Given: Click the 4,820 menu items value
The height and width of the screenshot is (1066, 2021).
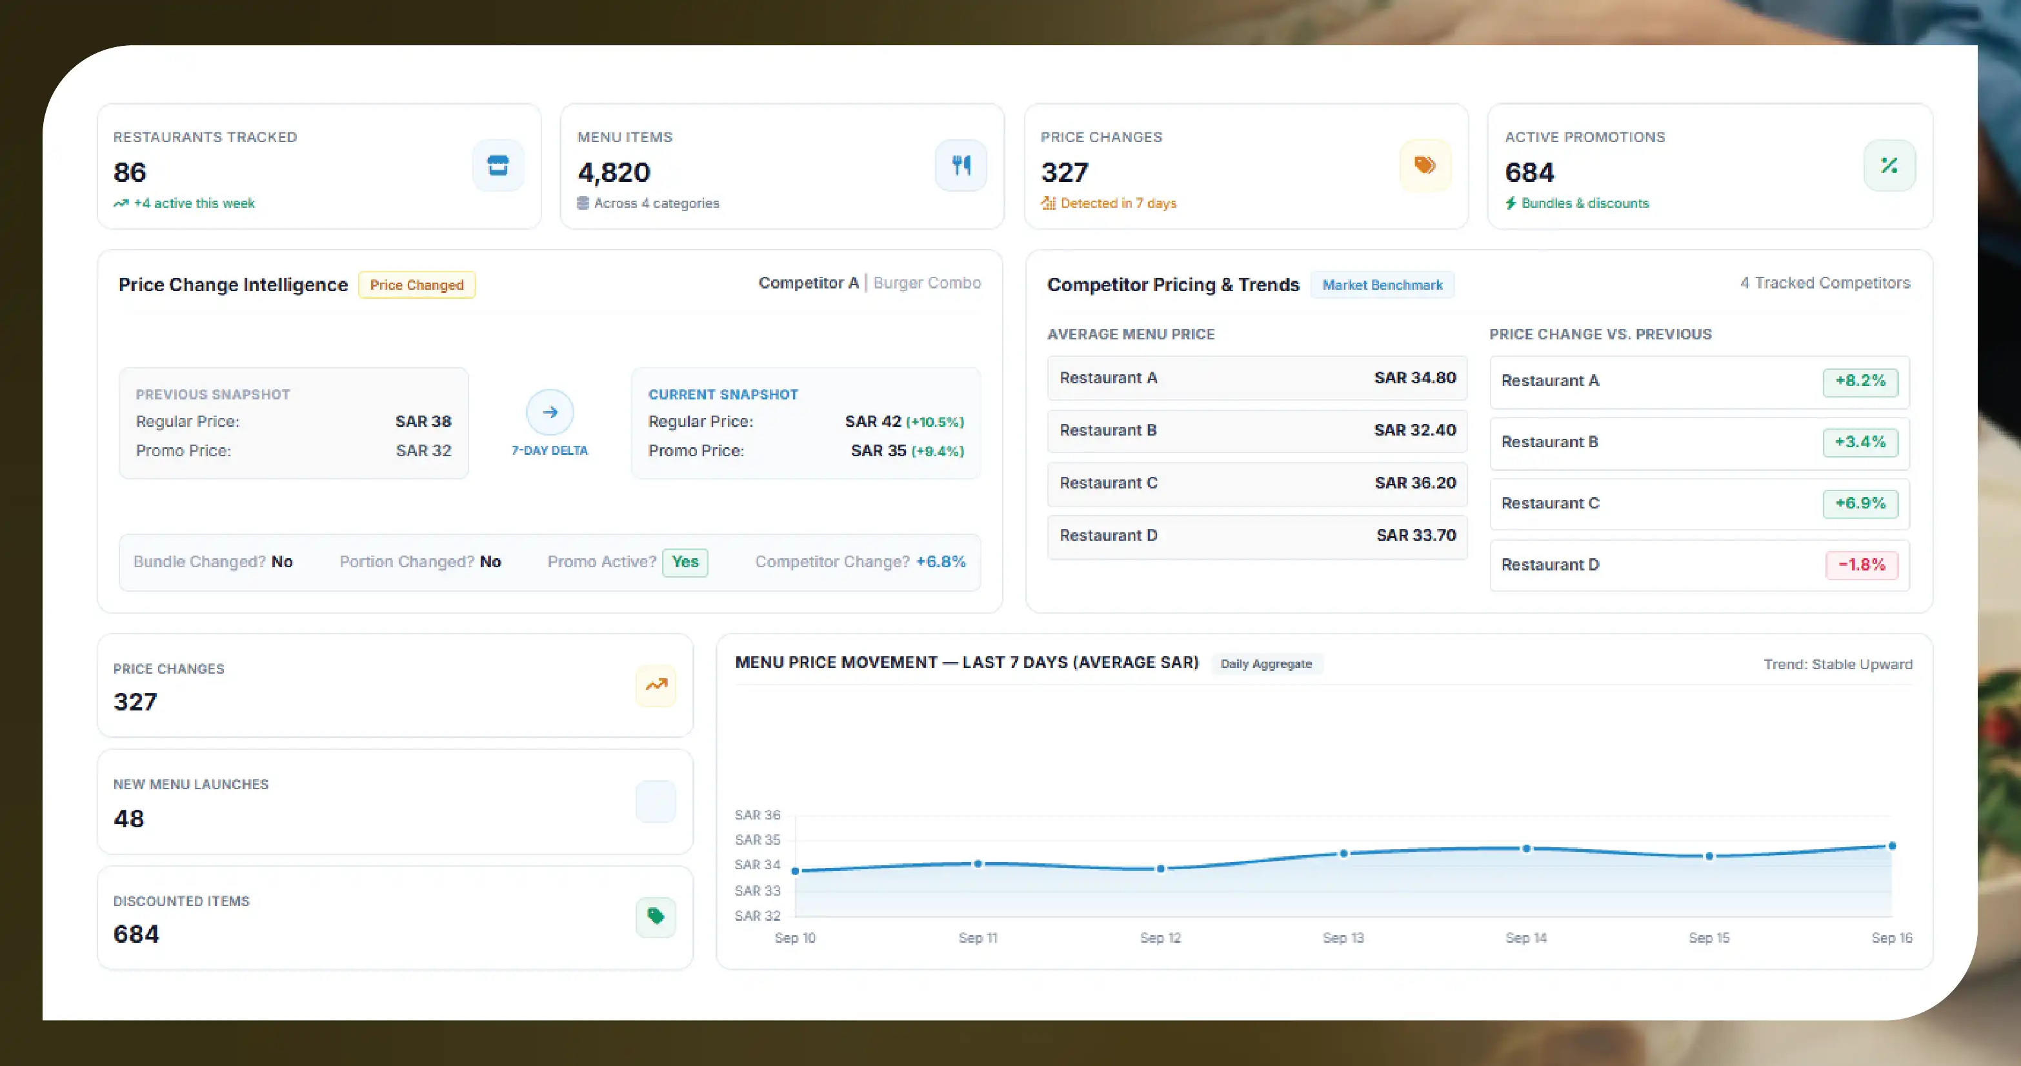Looking at the screenshot, I should (x=614, y=172).
